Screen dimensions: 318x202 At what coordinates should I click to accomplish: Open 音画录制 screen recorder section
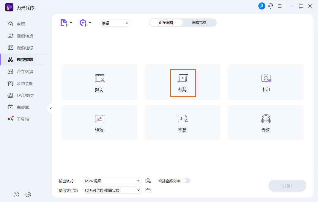pyautogui.click(x=20, y=83)
